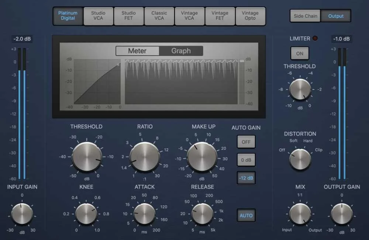The image size is (369, 240).
Task: Switch to the Meter view
Action: coord(137,51)
